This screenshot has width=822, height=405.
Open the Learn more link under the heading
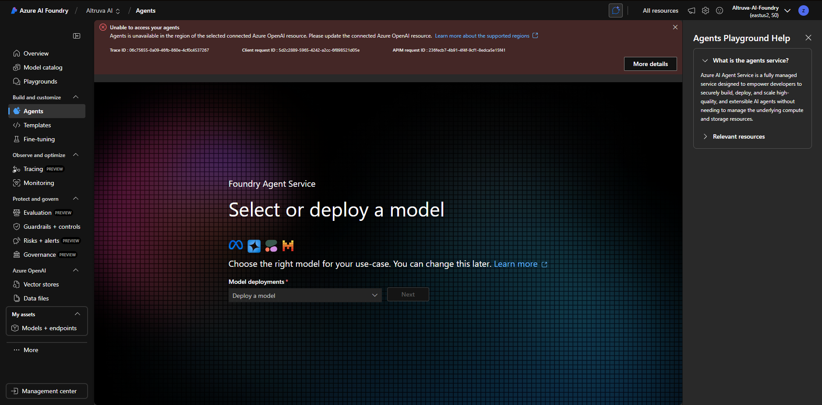pyautogui.click(x=521, y=264)
